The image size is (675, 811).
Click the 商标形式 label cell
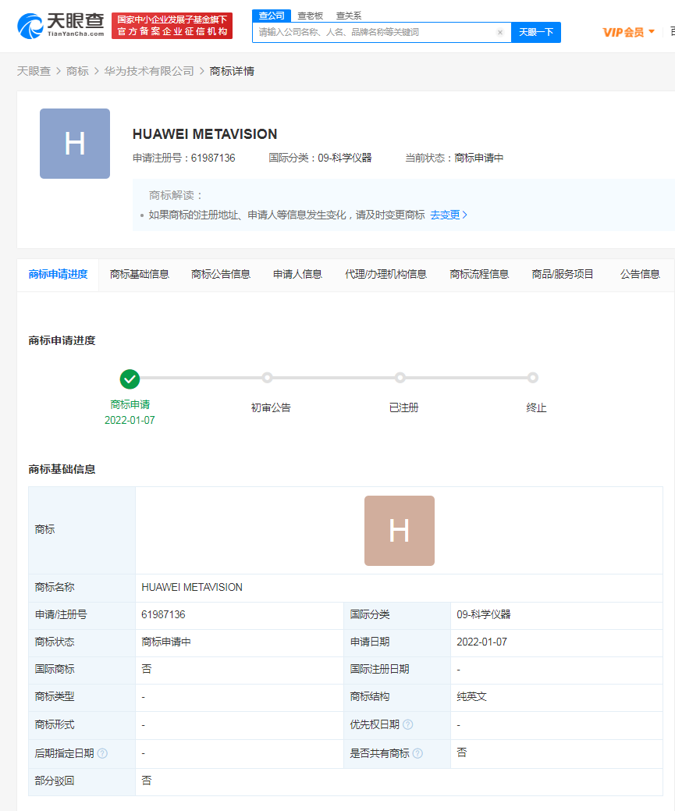click(82, 725)
